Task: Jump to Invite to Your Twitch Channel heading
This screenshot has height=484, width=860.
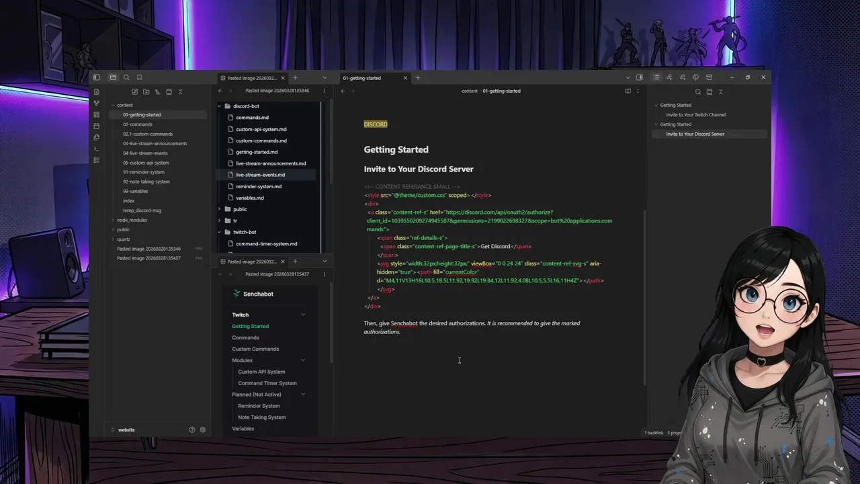Action: (696, 115)
